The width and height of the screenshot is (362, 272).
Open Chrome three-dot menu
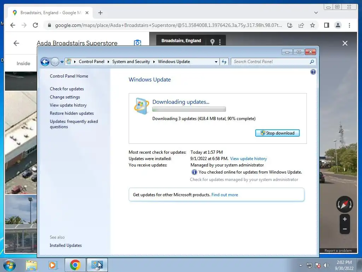coord(349,25)
